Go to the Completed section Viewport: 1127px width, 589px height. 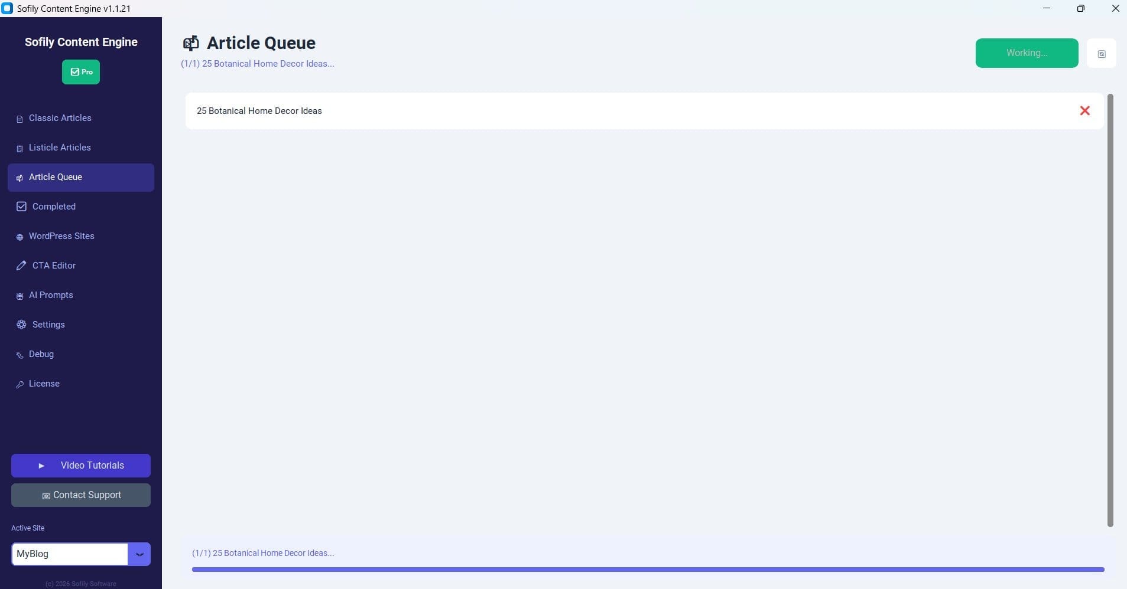[81, 207]
